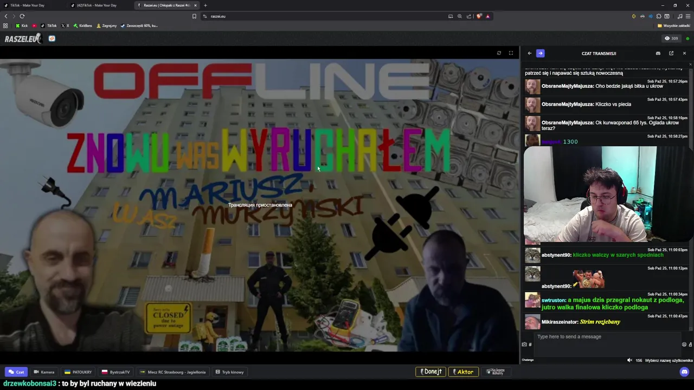Open Mecz RC Strasbourg - Jagiellonia stream
Image resolution: width=694 pixels, height=390 pixels.
(173, 372)
